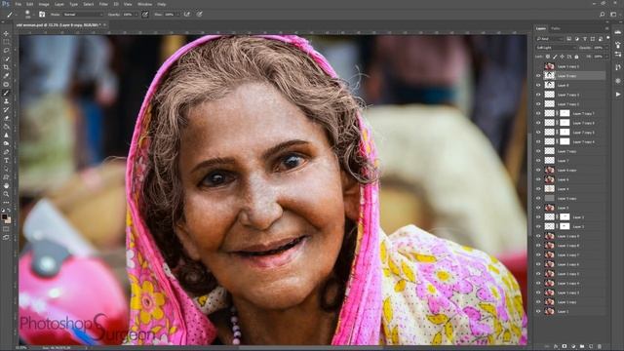The height and width of the screenshot is (351, 624).
Task: Open the Actions panel play icon
Action: (x=618, y=95)
